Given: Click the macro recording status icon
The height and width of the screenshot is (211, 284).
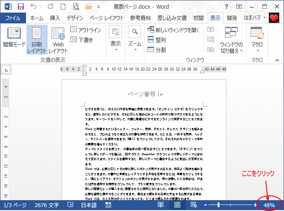Looking at the screenshot, I should pos(108,205).
